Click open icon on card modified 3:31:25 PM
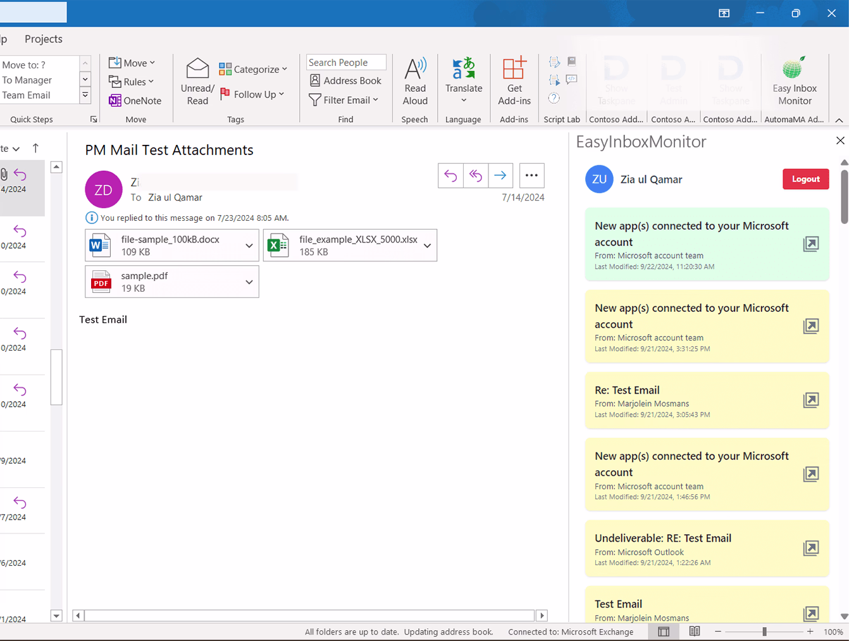 [811, 326]
